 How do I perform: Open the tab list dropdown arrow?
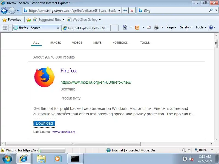(x=10, y=28)
